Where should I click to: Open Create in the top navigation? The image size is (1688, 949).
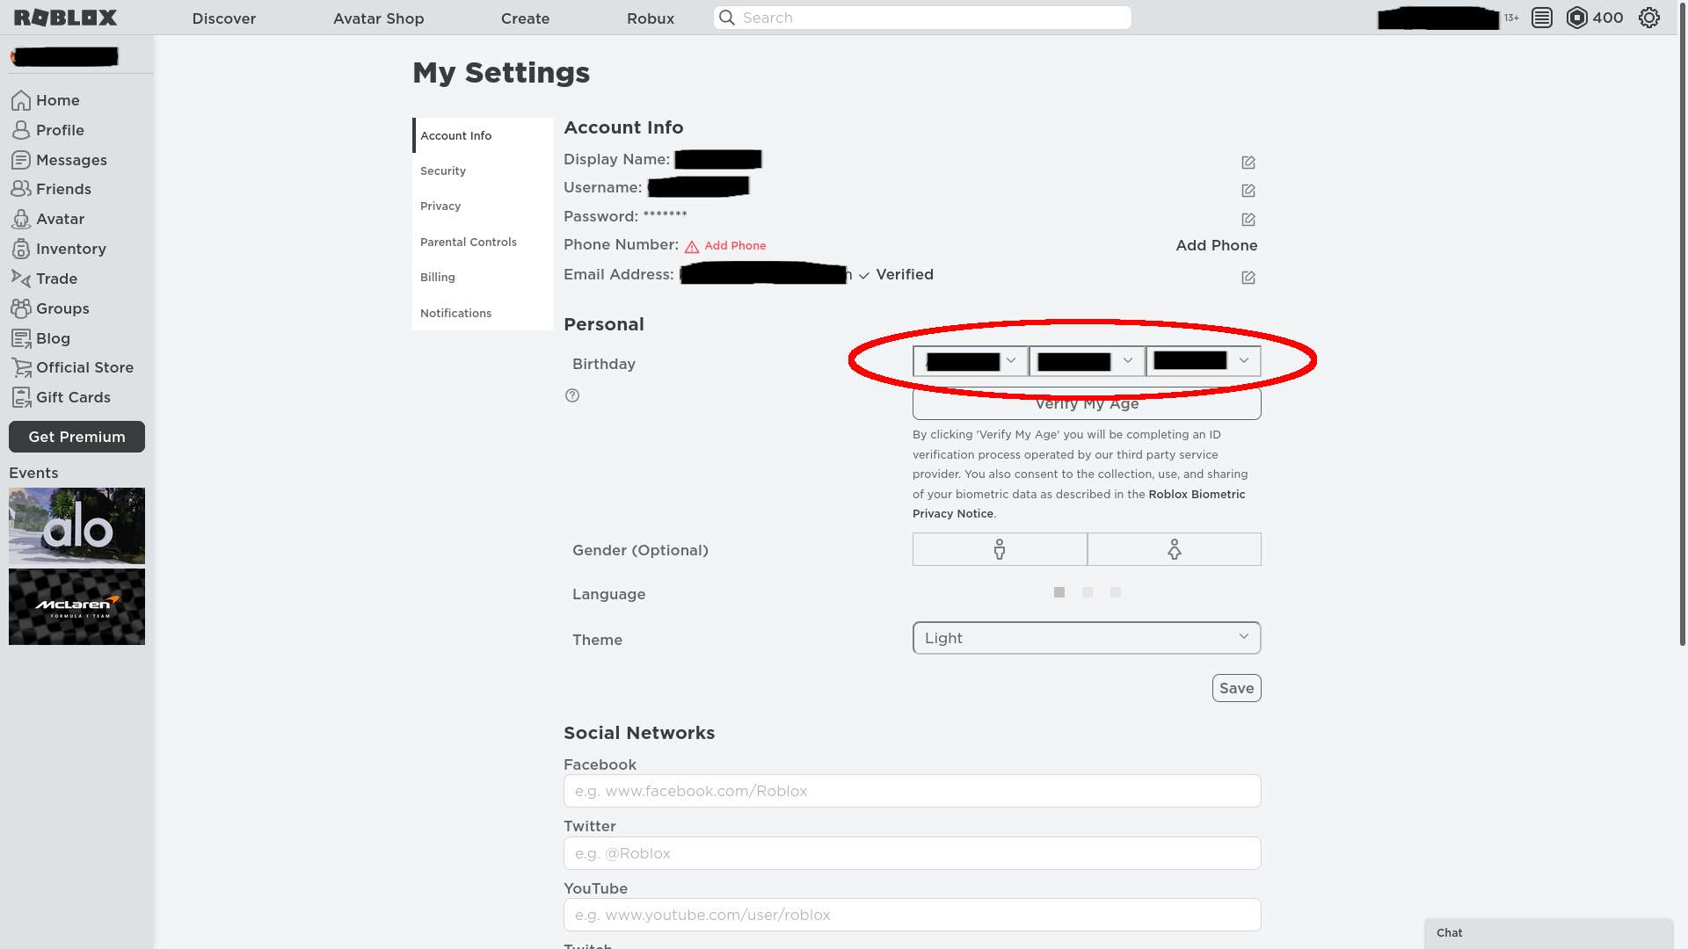click(x=525, y=18)
